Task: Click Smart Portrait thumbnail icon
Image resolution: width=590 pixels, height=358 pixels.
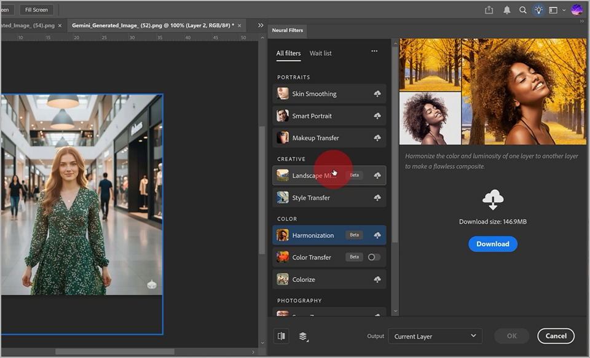Action: pyautogui.click(x=283, y=116)
